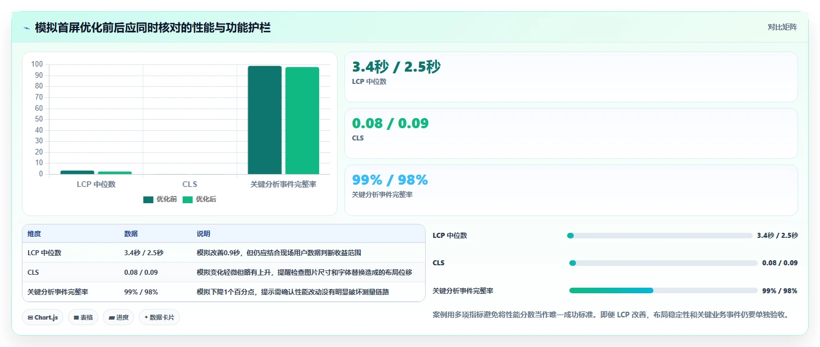Toggle the 优化前 legend item in the chart
This screenshot has width=820, height=347.
160,199
